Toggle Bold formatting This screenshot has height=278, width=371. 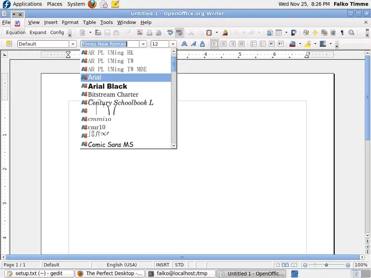point(184,44)
